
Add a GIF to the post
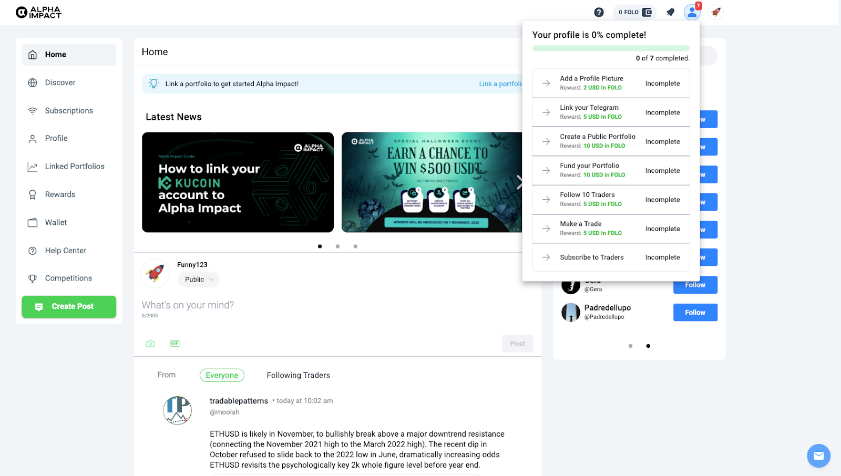[x=175, y=344]
